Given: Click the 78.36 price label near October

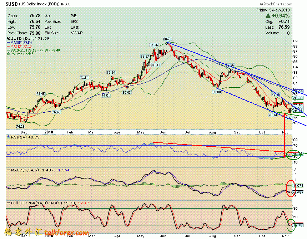Looking at the screenshot, I should click(x=276, y=94).
